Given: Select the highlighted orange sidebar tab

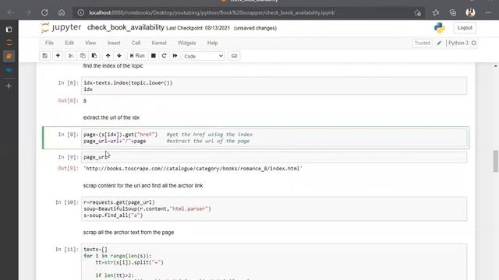Looking at the screenshot, I should click(9, 56).
